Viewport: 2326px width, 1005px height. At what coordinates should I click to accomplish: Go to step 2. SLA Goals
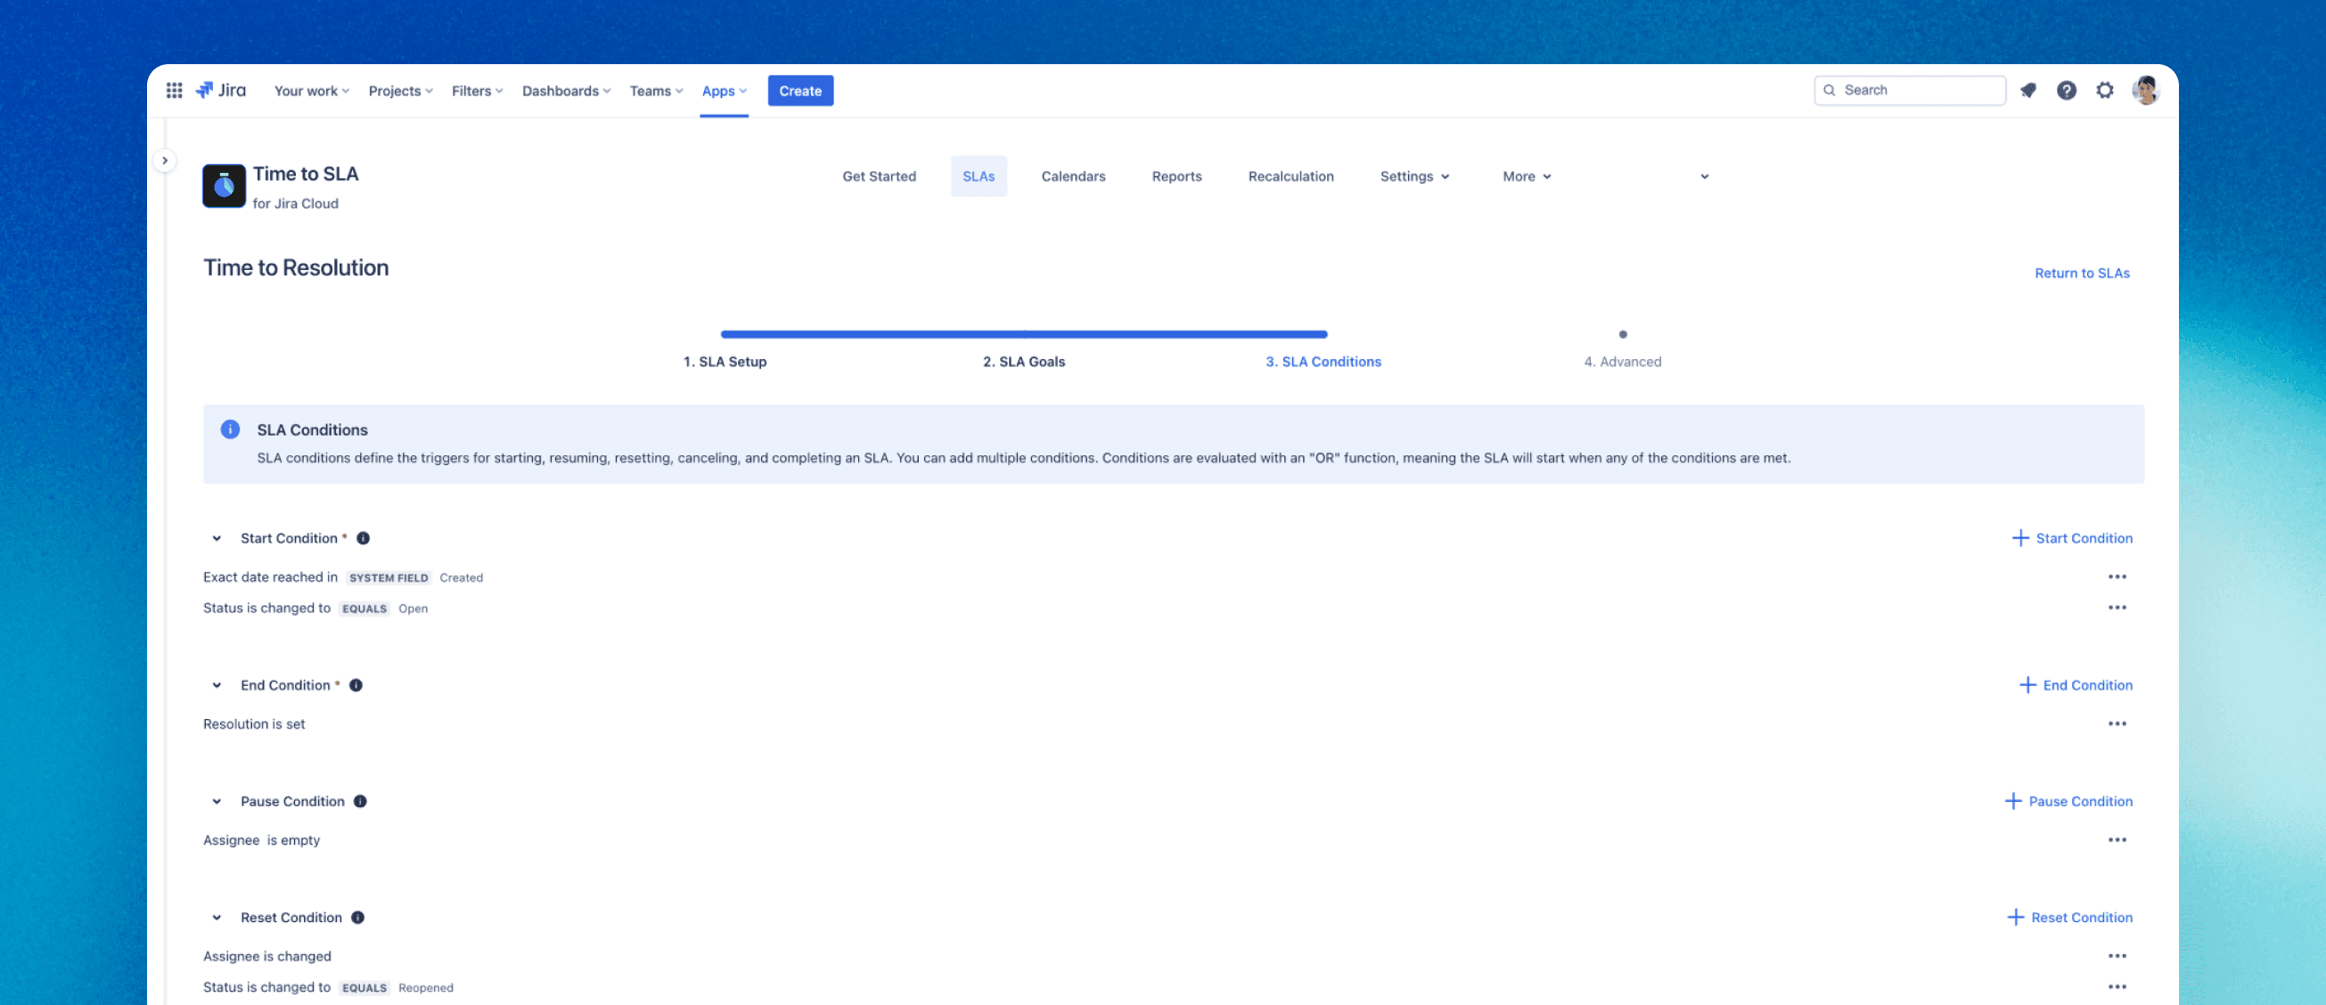click(x=1024, y=361)
